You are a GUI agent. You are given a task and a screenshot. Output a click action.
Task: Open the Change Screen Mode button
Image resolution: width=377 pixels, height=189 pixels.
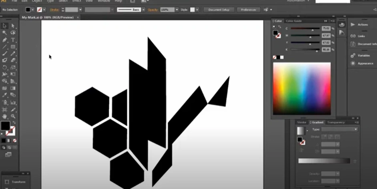pos(8,155)
